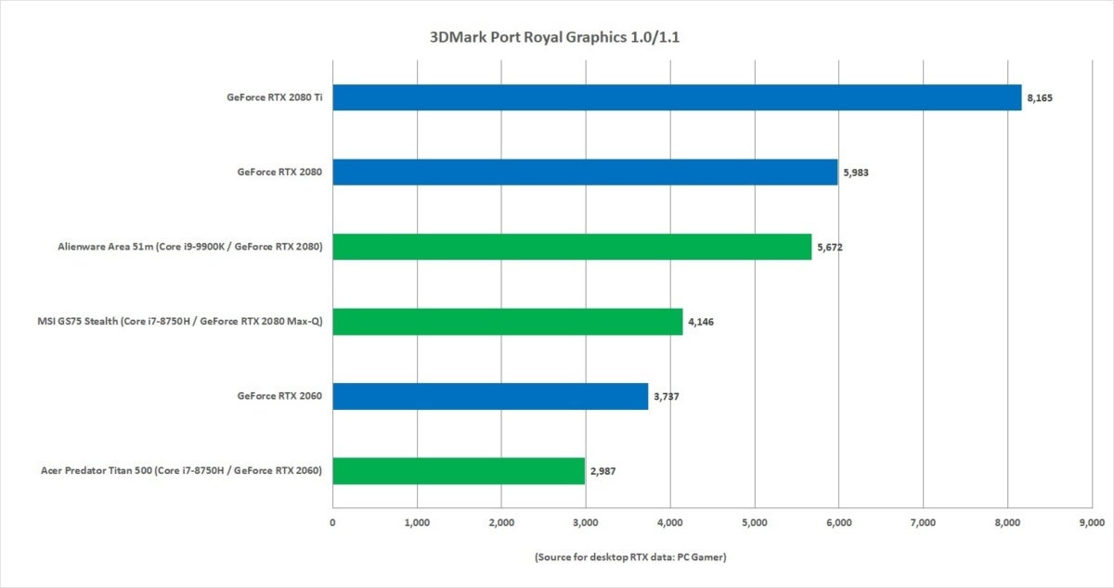Click the 7,000 tick on the horizontal axis
The image size is (1114, 588).
tap(924, 523)
